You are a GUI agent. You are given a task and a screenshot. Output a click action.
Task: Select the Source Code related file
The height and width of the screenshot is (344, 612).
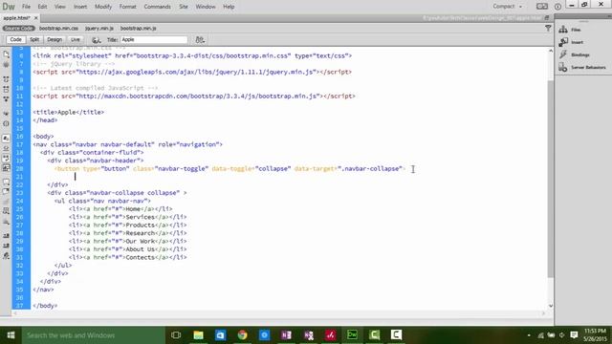point(19,29)
